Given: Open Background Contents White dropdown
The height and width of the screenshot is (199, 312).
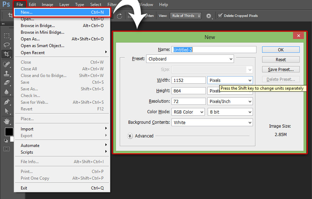Looking at the screenshot, I should 212,122.
